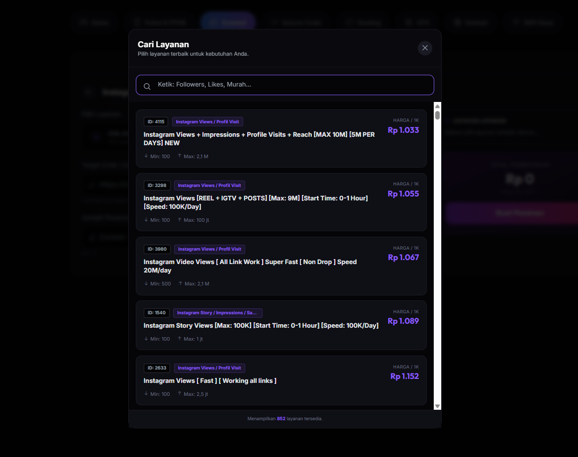The image size is (578, 457).
Task: Click the magnifier search icon
Action: click(147, 86)
